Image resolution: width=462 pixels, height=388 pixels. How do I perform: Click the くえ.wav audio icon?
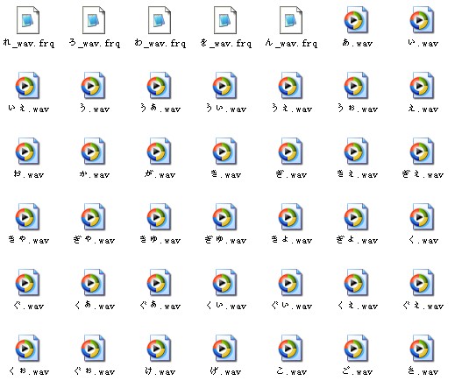coord(357,282)
